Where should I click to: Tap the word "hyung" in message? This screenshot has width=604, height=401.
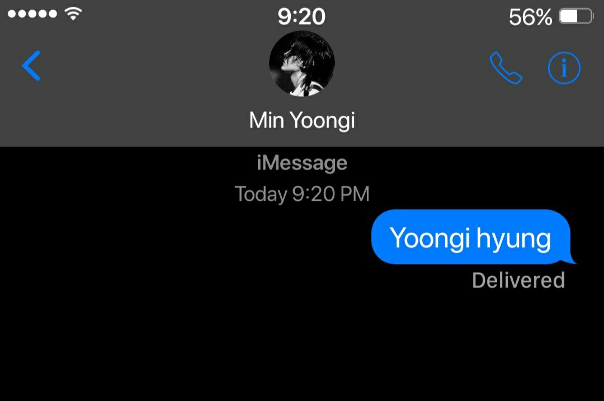(514, 239)
